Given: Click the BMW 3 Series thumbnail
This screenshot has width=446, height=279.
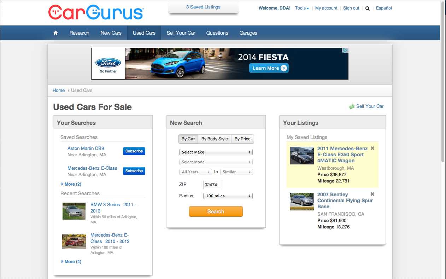Looking at the screenshot, I should (74, 211).
